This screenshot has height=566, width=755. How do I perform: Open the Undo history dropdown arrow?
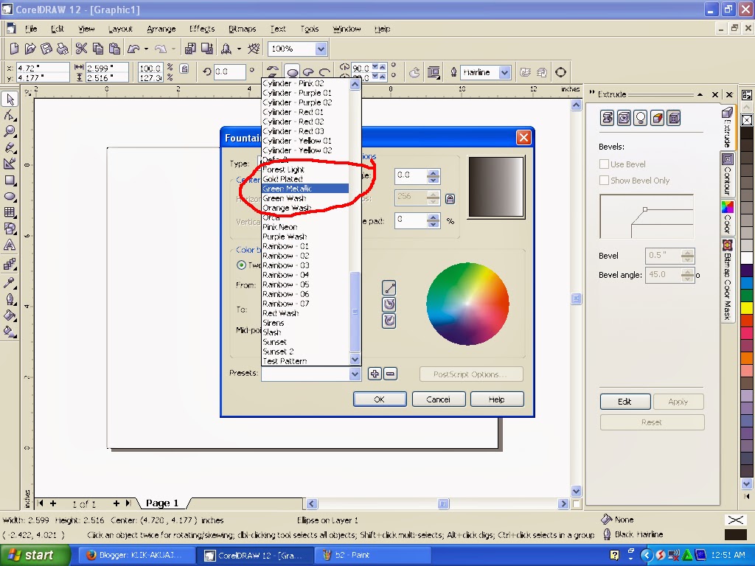(146, 49)
